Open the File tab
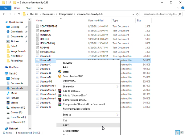The width and height of the screenshot is (185, 135). pyautogui.click(x=6, y=8)
